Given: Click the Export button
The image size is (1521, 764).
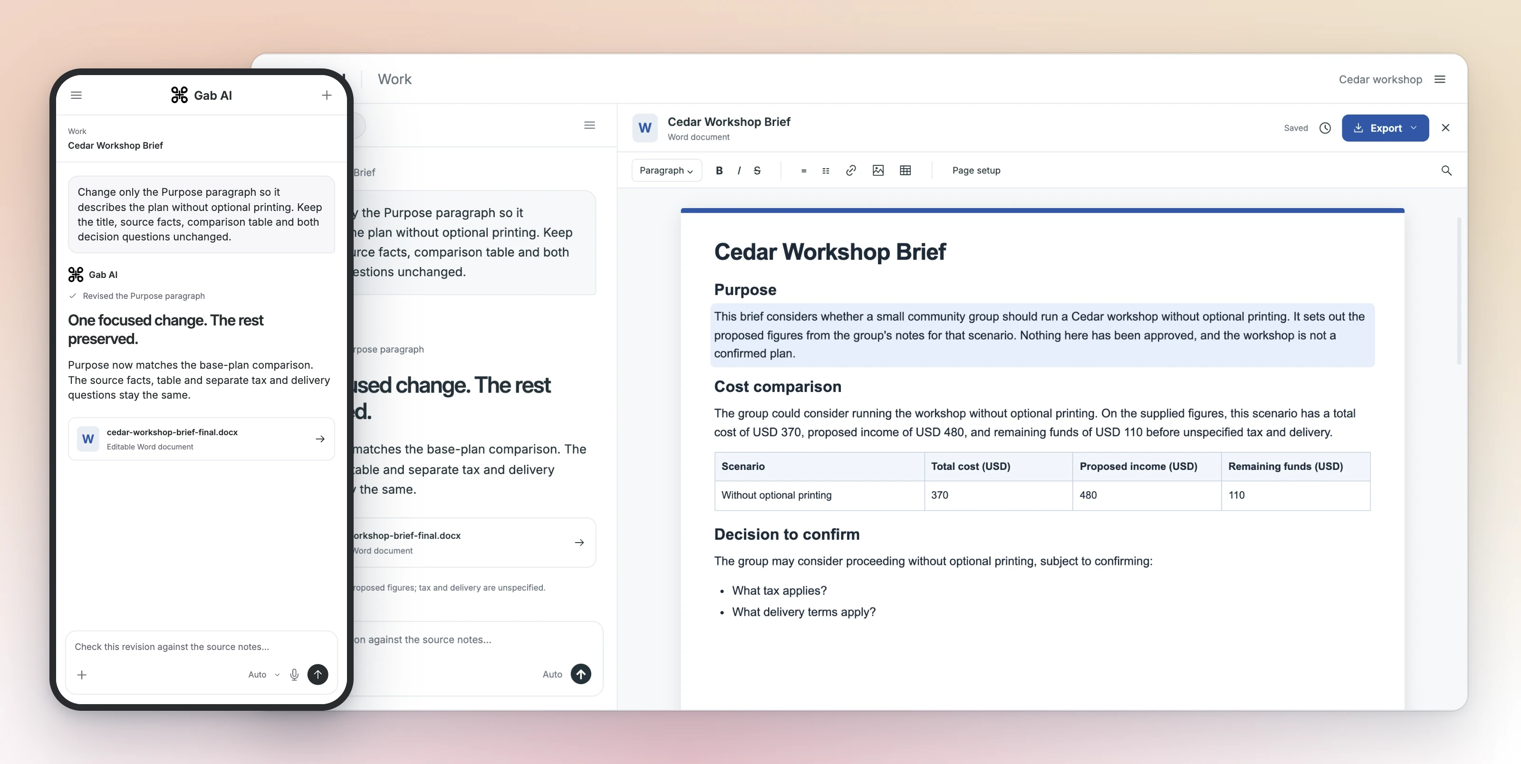Looking at the screenshot, I should coord(1385,128).
